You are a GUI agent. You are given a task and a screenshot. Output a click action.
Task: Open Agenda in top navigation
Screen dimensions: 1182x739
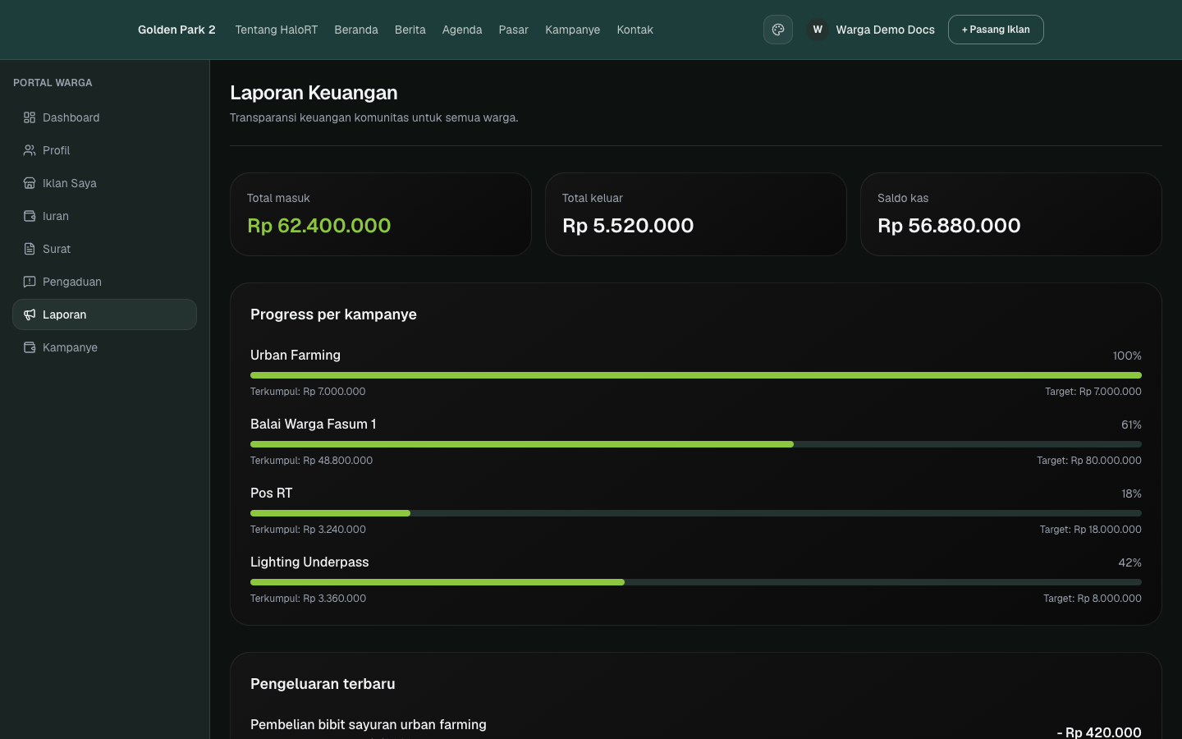(462, 30)
